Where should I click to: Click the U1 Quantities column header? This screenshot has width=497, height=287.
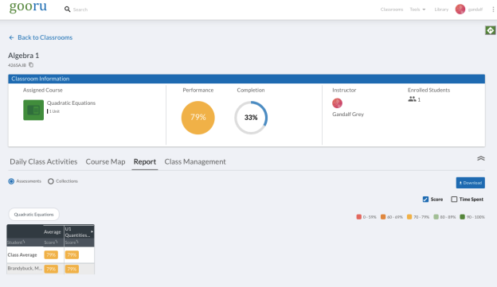click(x=77, y=232)
